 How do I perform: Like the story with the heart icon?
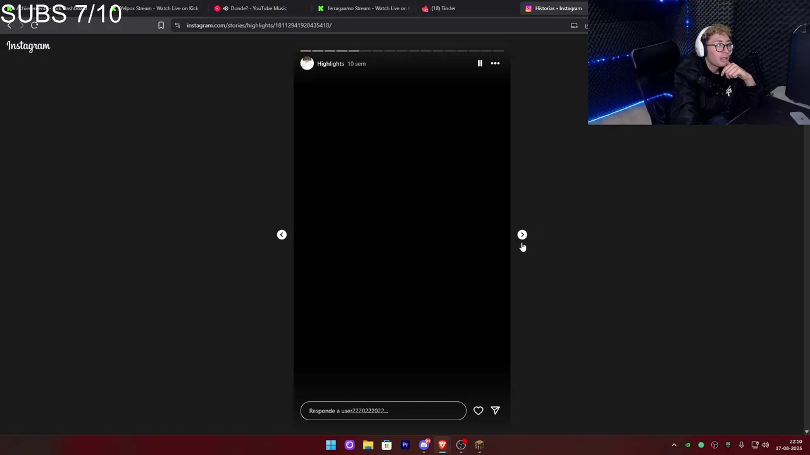[478, 411]
